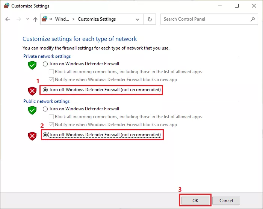Click the search magnifier icon
Screen dimensions: 263x209
(252, 20)
